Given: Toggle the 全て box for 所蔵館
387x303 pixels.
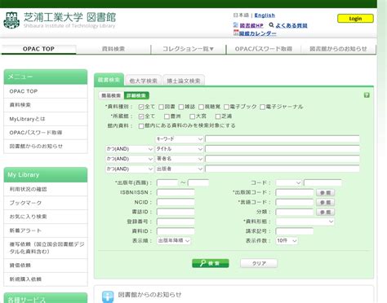Looking at the screenshot, I should (x=141, y=116).
